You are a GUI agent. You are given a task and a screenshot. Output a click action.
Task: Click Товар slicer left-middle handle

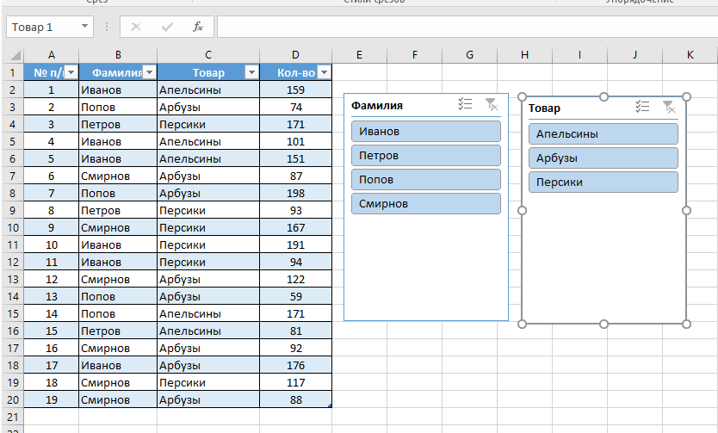point(522,211)
